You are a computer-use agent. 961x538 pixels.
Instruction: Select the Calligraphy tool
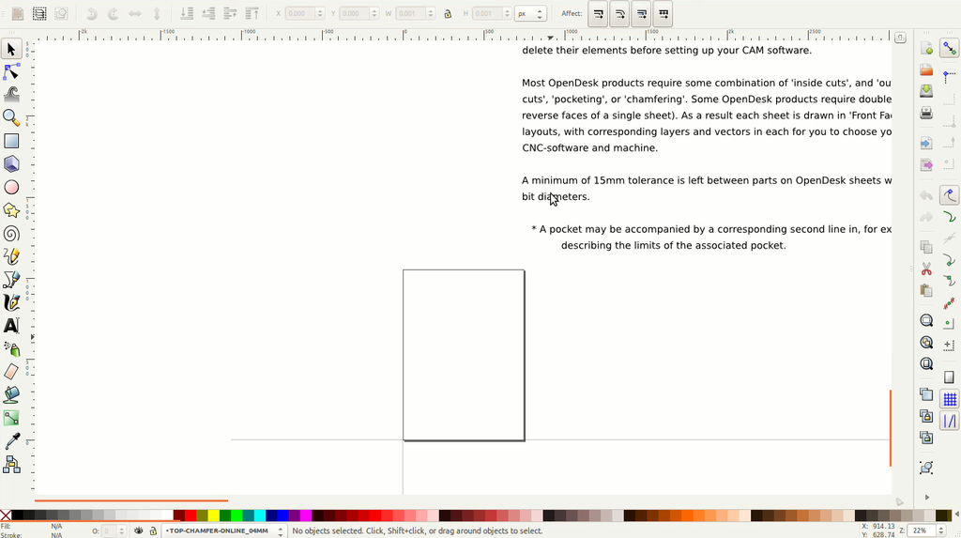11,302
